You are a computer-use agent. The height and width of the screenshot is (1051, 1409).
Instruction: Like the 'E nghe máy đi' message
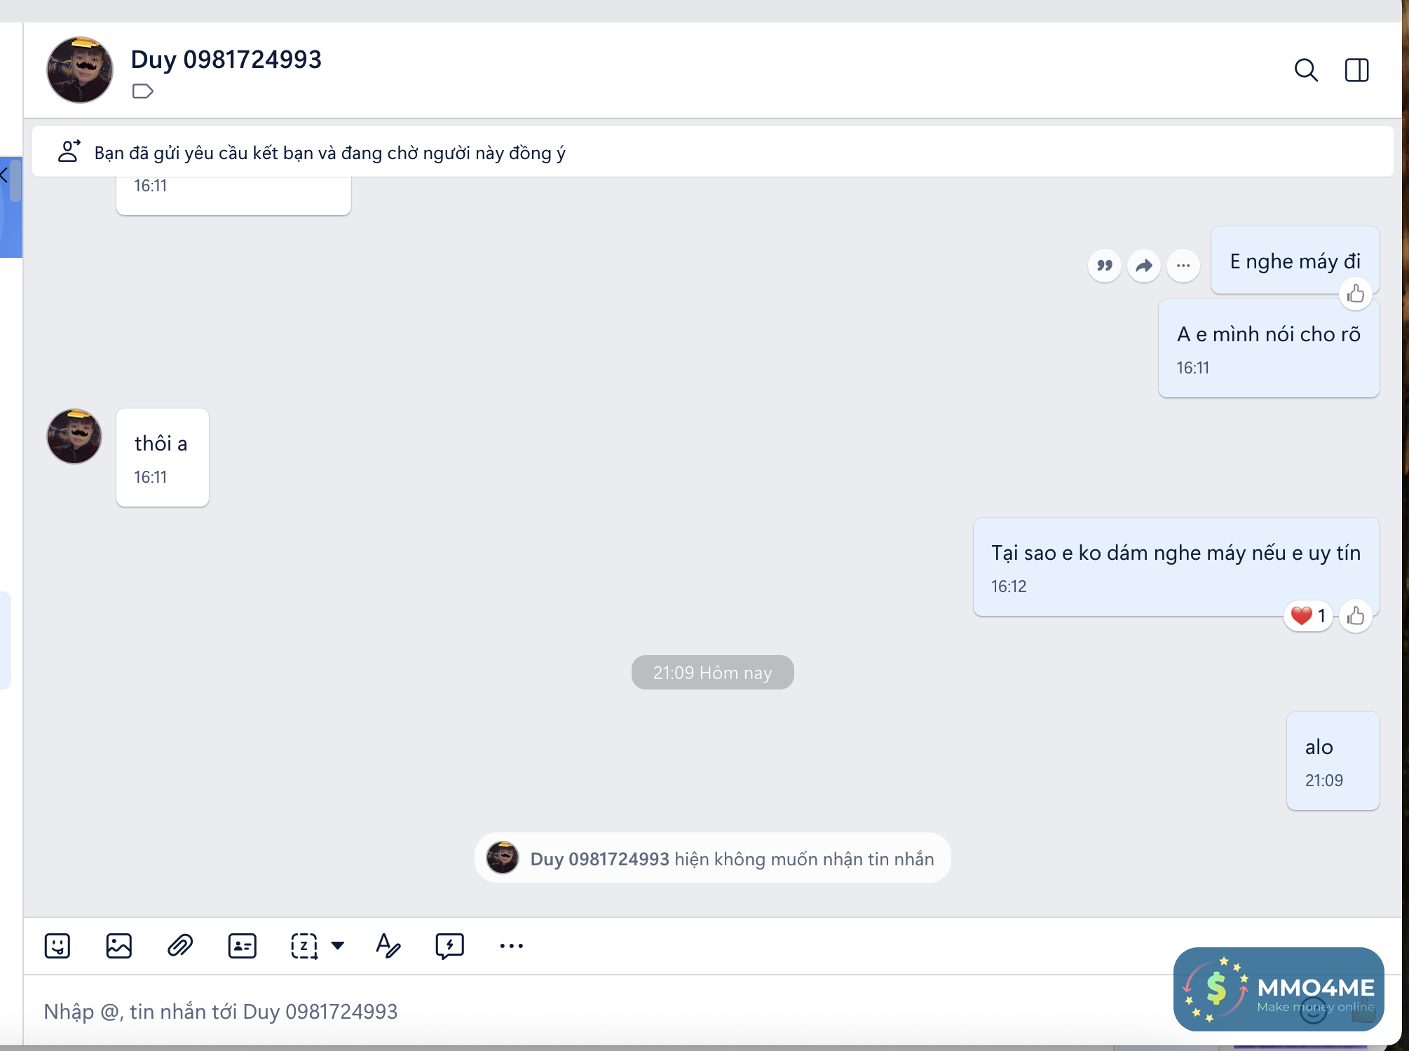pyautogui.click(x=1355, y=294)
